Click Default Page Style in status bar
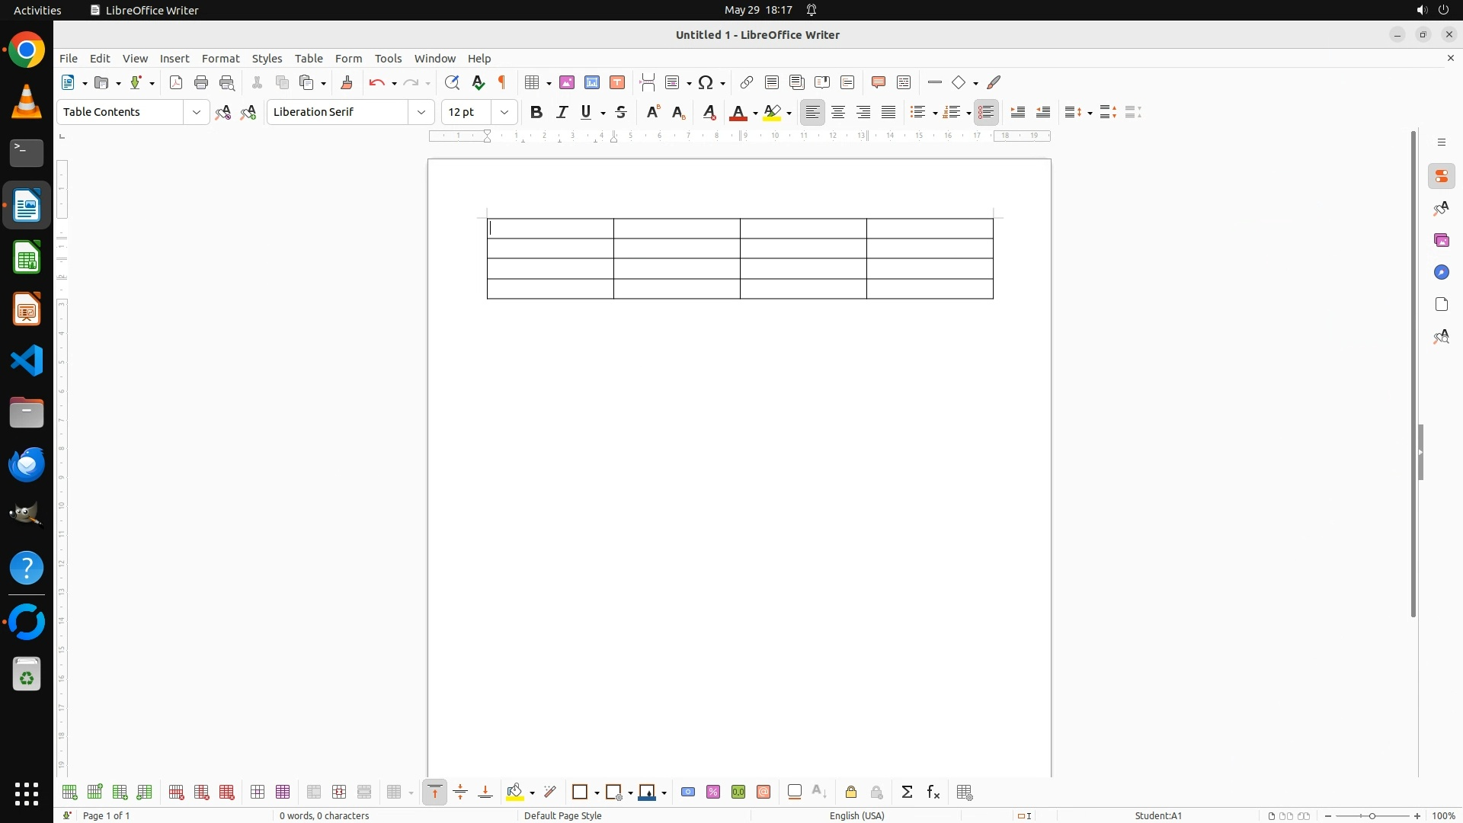This screenshot has height=823, width=1463. click(562, 815)
